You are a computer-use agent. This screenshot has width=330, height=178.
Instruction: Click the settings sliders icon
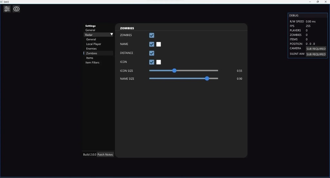point(7,9)
